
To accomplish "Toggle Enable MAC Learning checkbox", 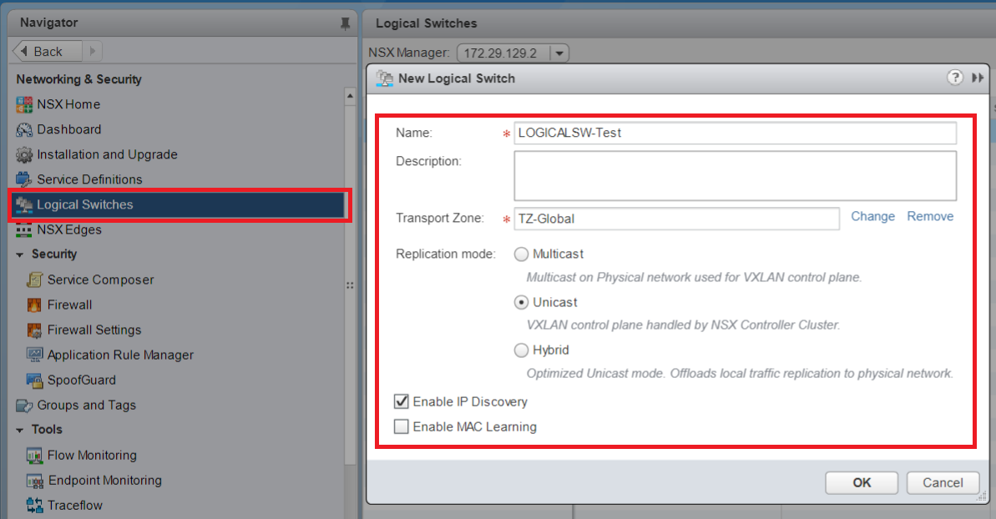I will point(402,427).
